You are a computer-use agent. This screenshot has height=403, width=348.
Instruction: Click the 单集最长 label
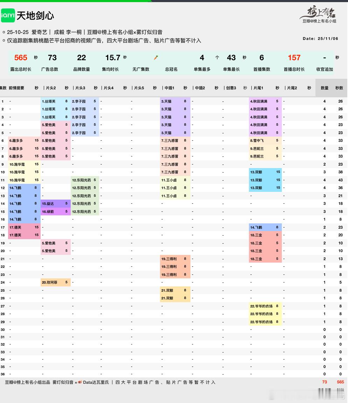click(231, 69)
